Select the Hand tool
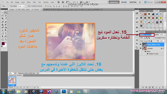Image resolution: width=167 pixels, height=94 pixels. (x=3, y=40)
